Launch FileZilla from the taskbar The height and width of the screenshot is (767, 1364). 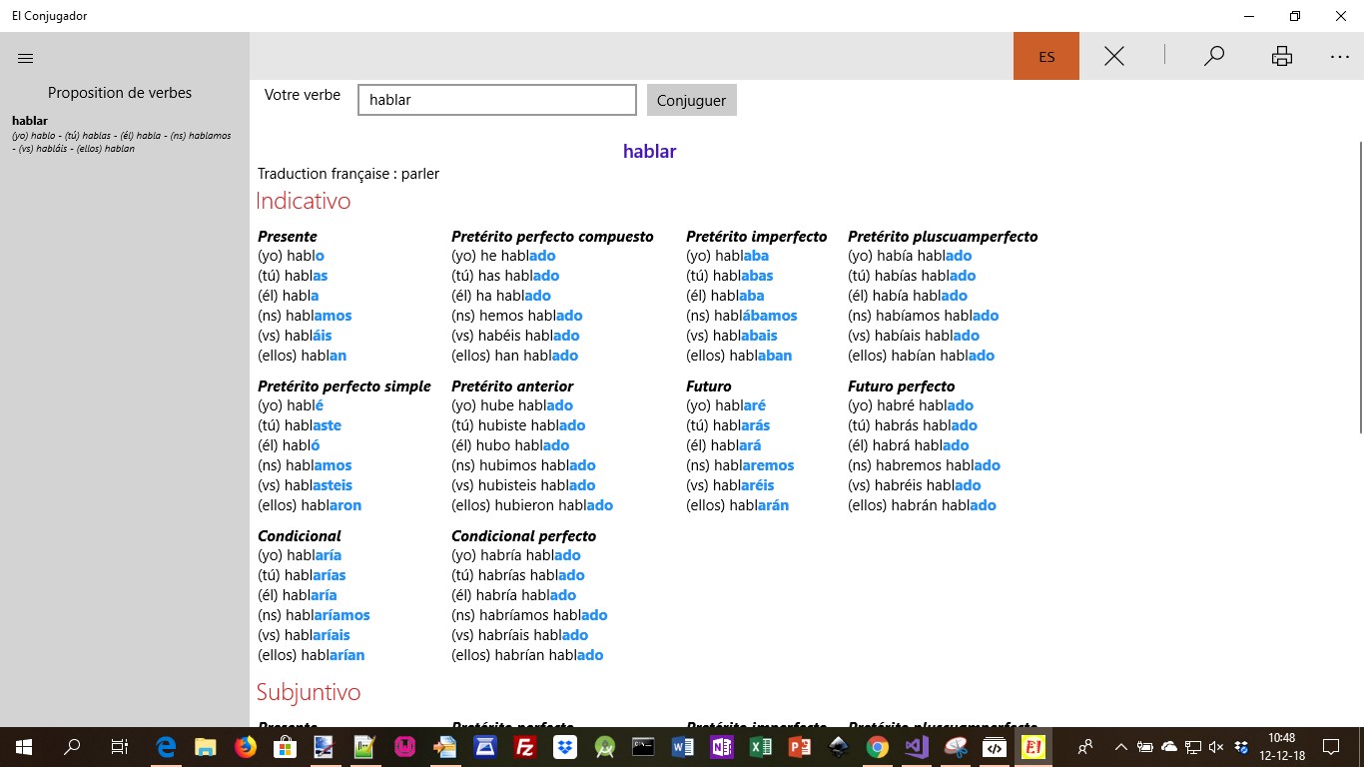point(524,747)
